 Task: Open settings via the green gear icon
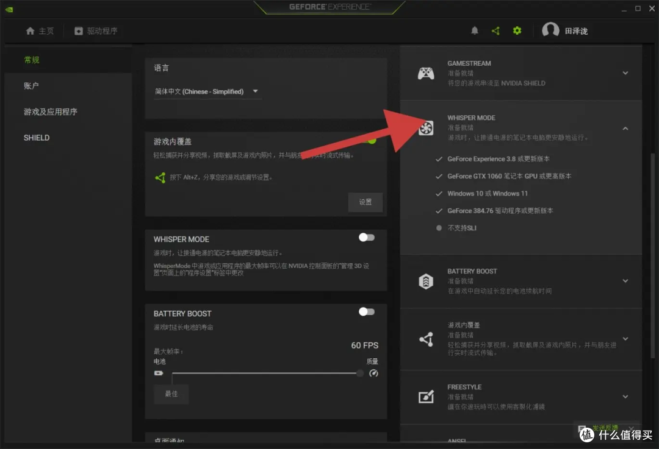(517, 30)
